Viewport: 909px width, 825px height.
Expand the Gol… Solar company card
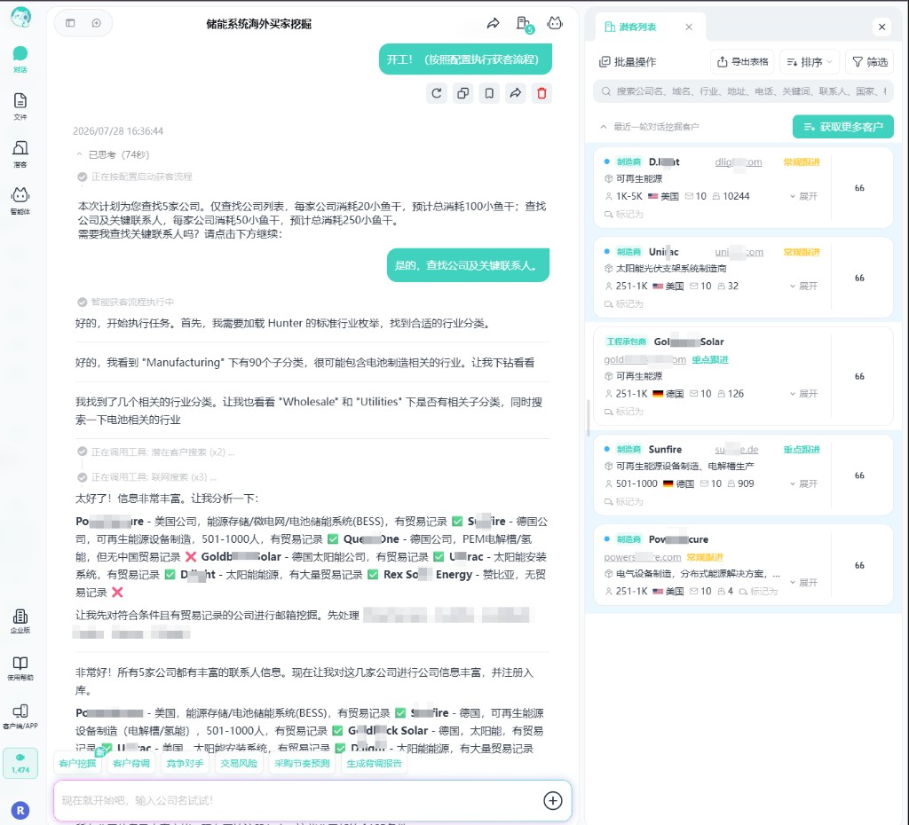(x=803, y=394)
